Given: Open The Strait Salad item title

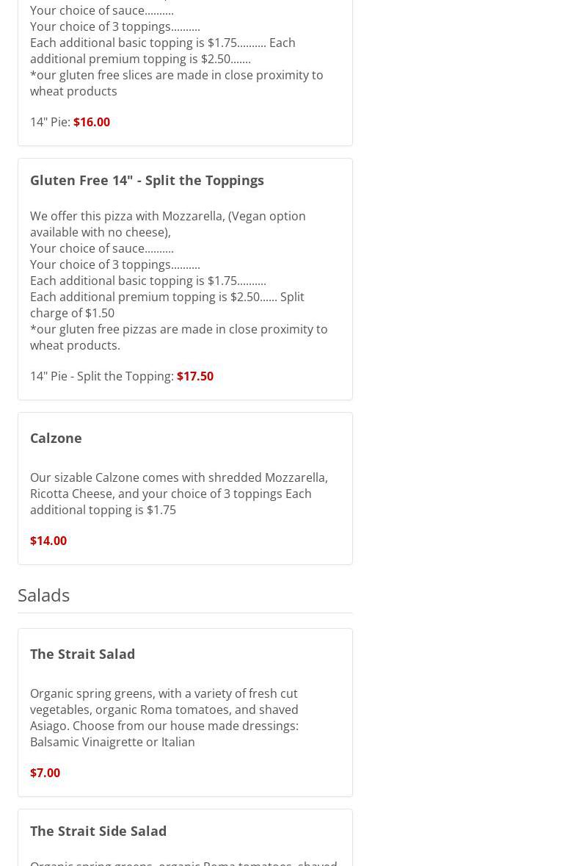Looking at the screenshot, I should point(82,654).
